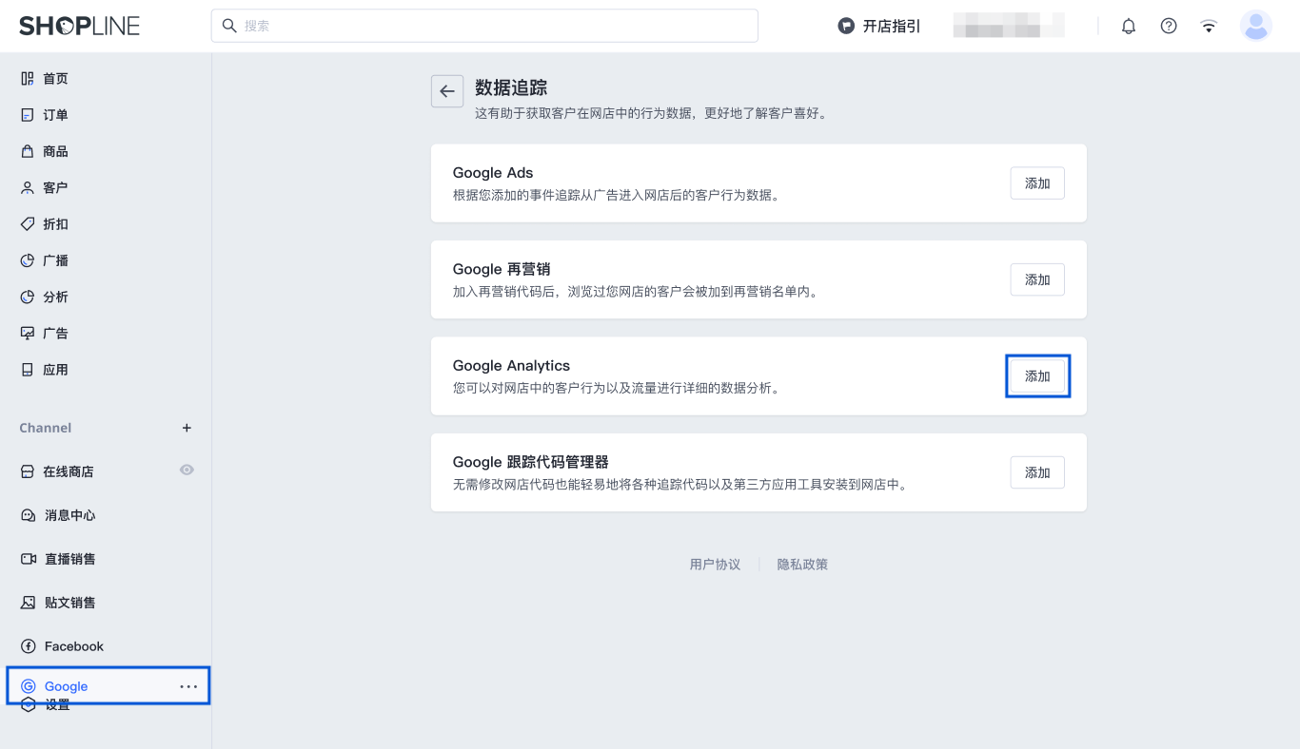Click the blurred store name

tap(1009, 26)
